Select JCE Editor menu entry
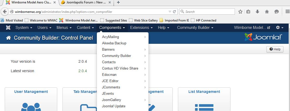The height and width of the screenshot is (111, 290). pos(123,81)
